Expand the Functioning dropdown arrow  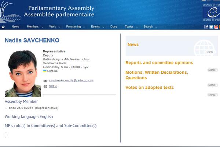click(84, 27)
